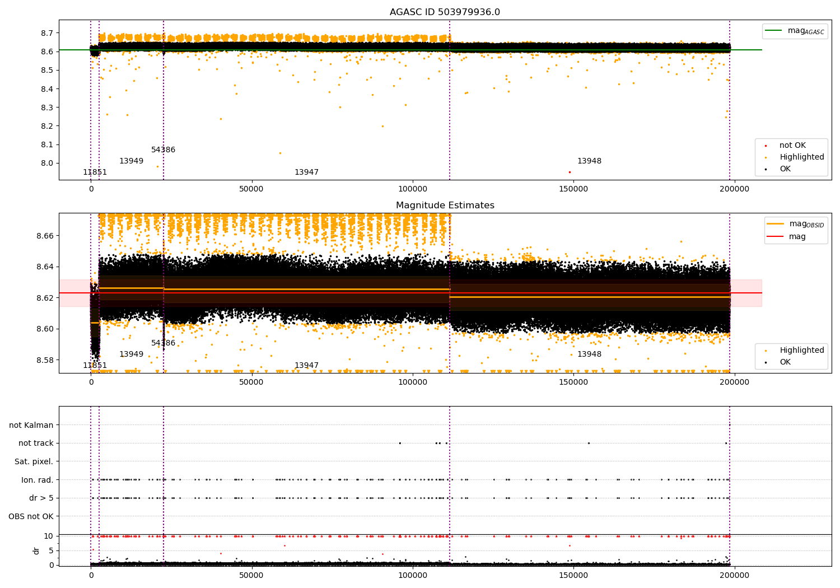Click the green mag AGASC legend line
The height and width of the screenshot is (588, 840).
point(773,31)
